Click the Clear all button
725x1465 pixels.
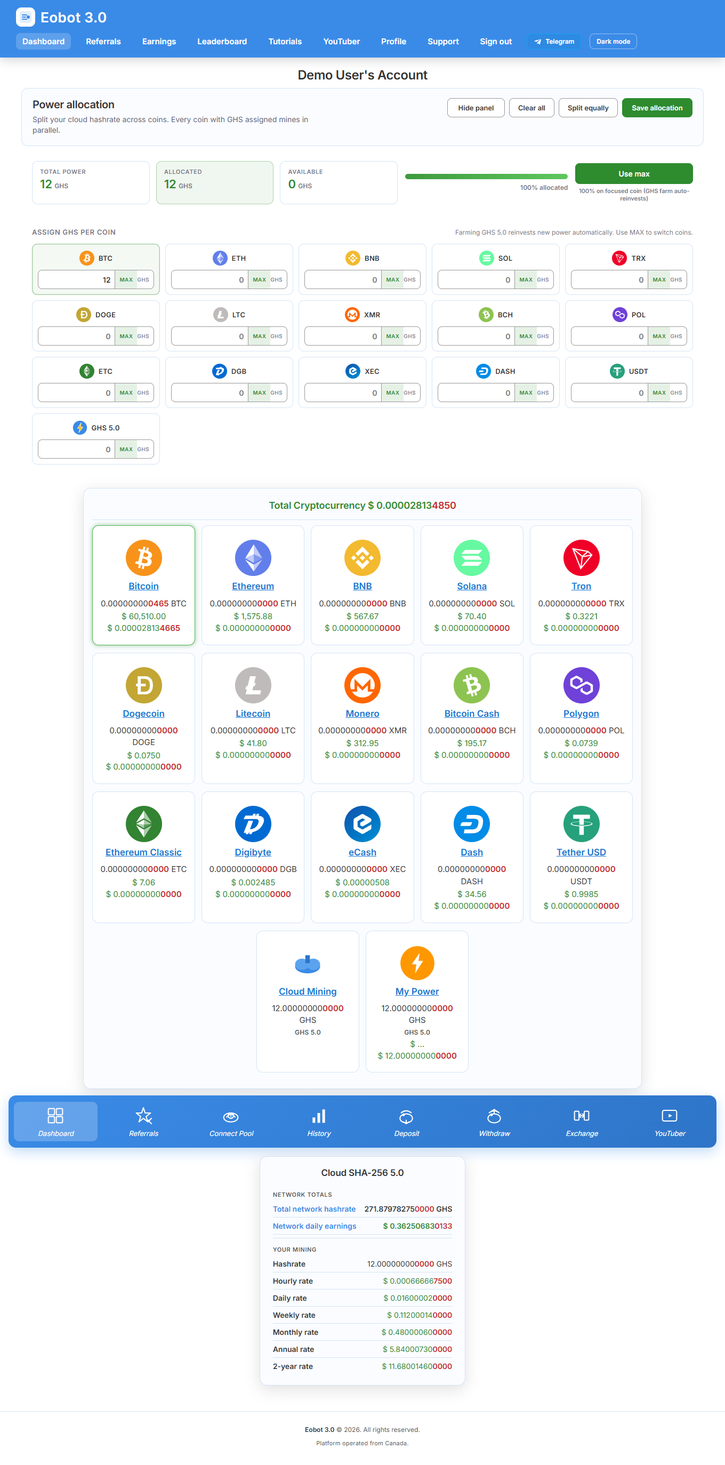click(531, 108)
